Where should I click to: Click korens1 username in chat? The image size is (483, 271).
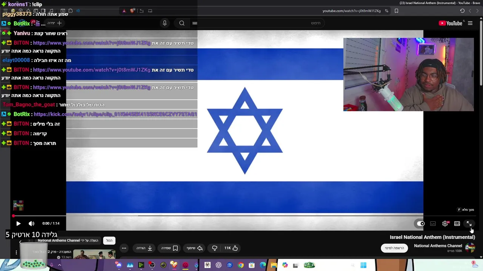click(x=18, y=5)
